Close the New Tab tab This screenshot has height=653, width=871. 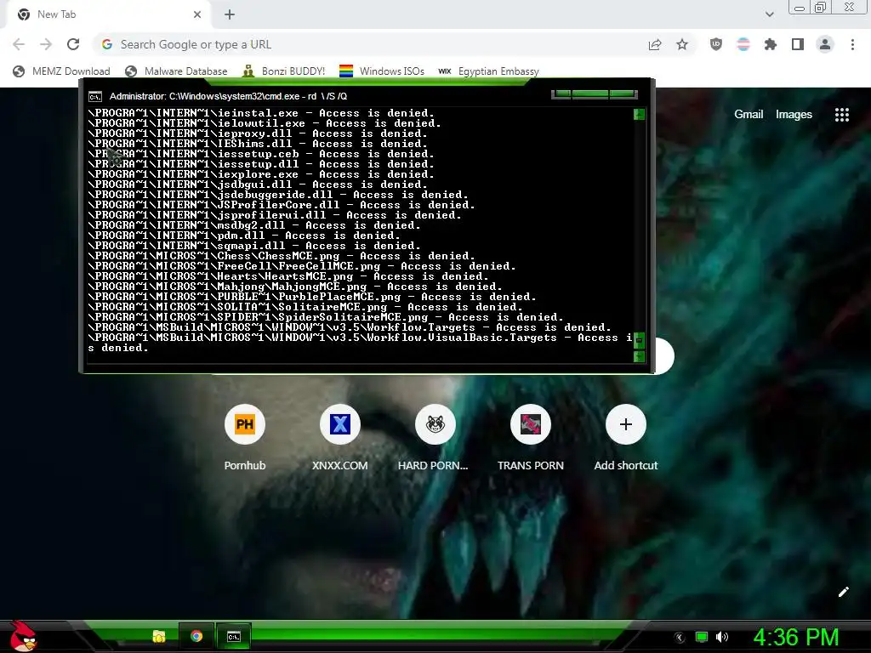(197, 14)
